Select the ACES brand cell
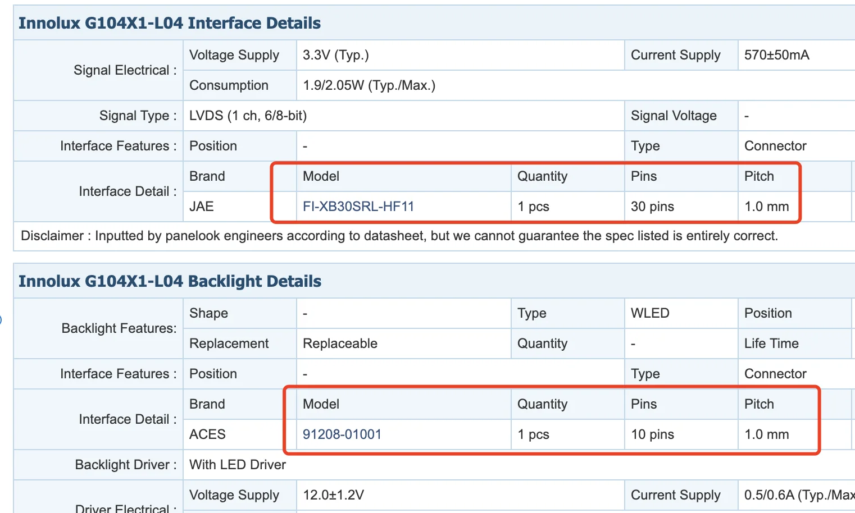 207,434
